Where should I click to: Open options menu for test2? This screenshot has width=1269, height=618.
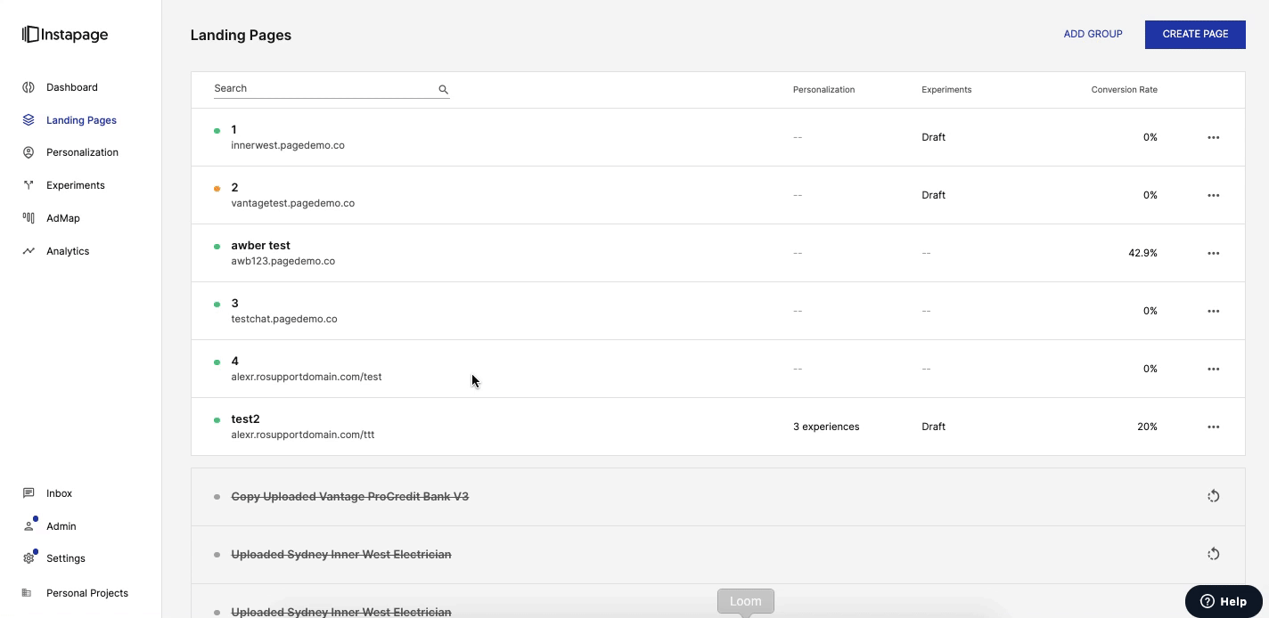[x=1213, y=427]
